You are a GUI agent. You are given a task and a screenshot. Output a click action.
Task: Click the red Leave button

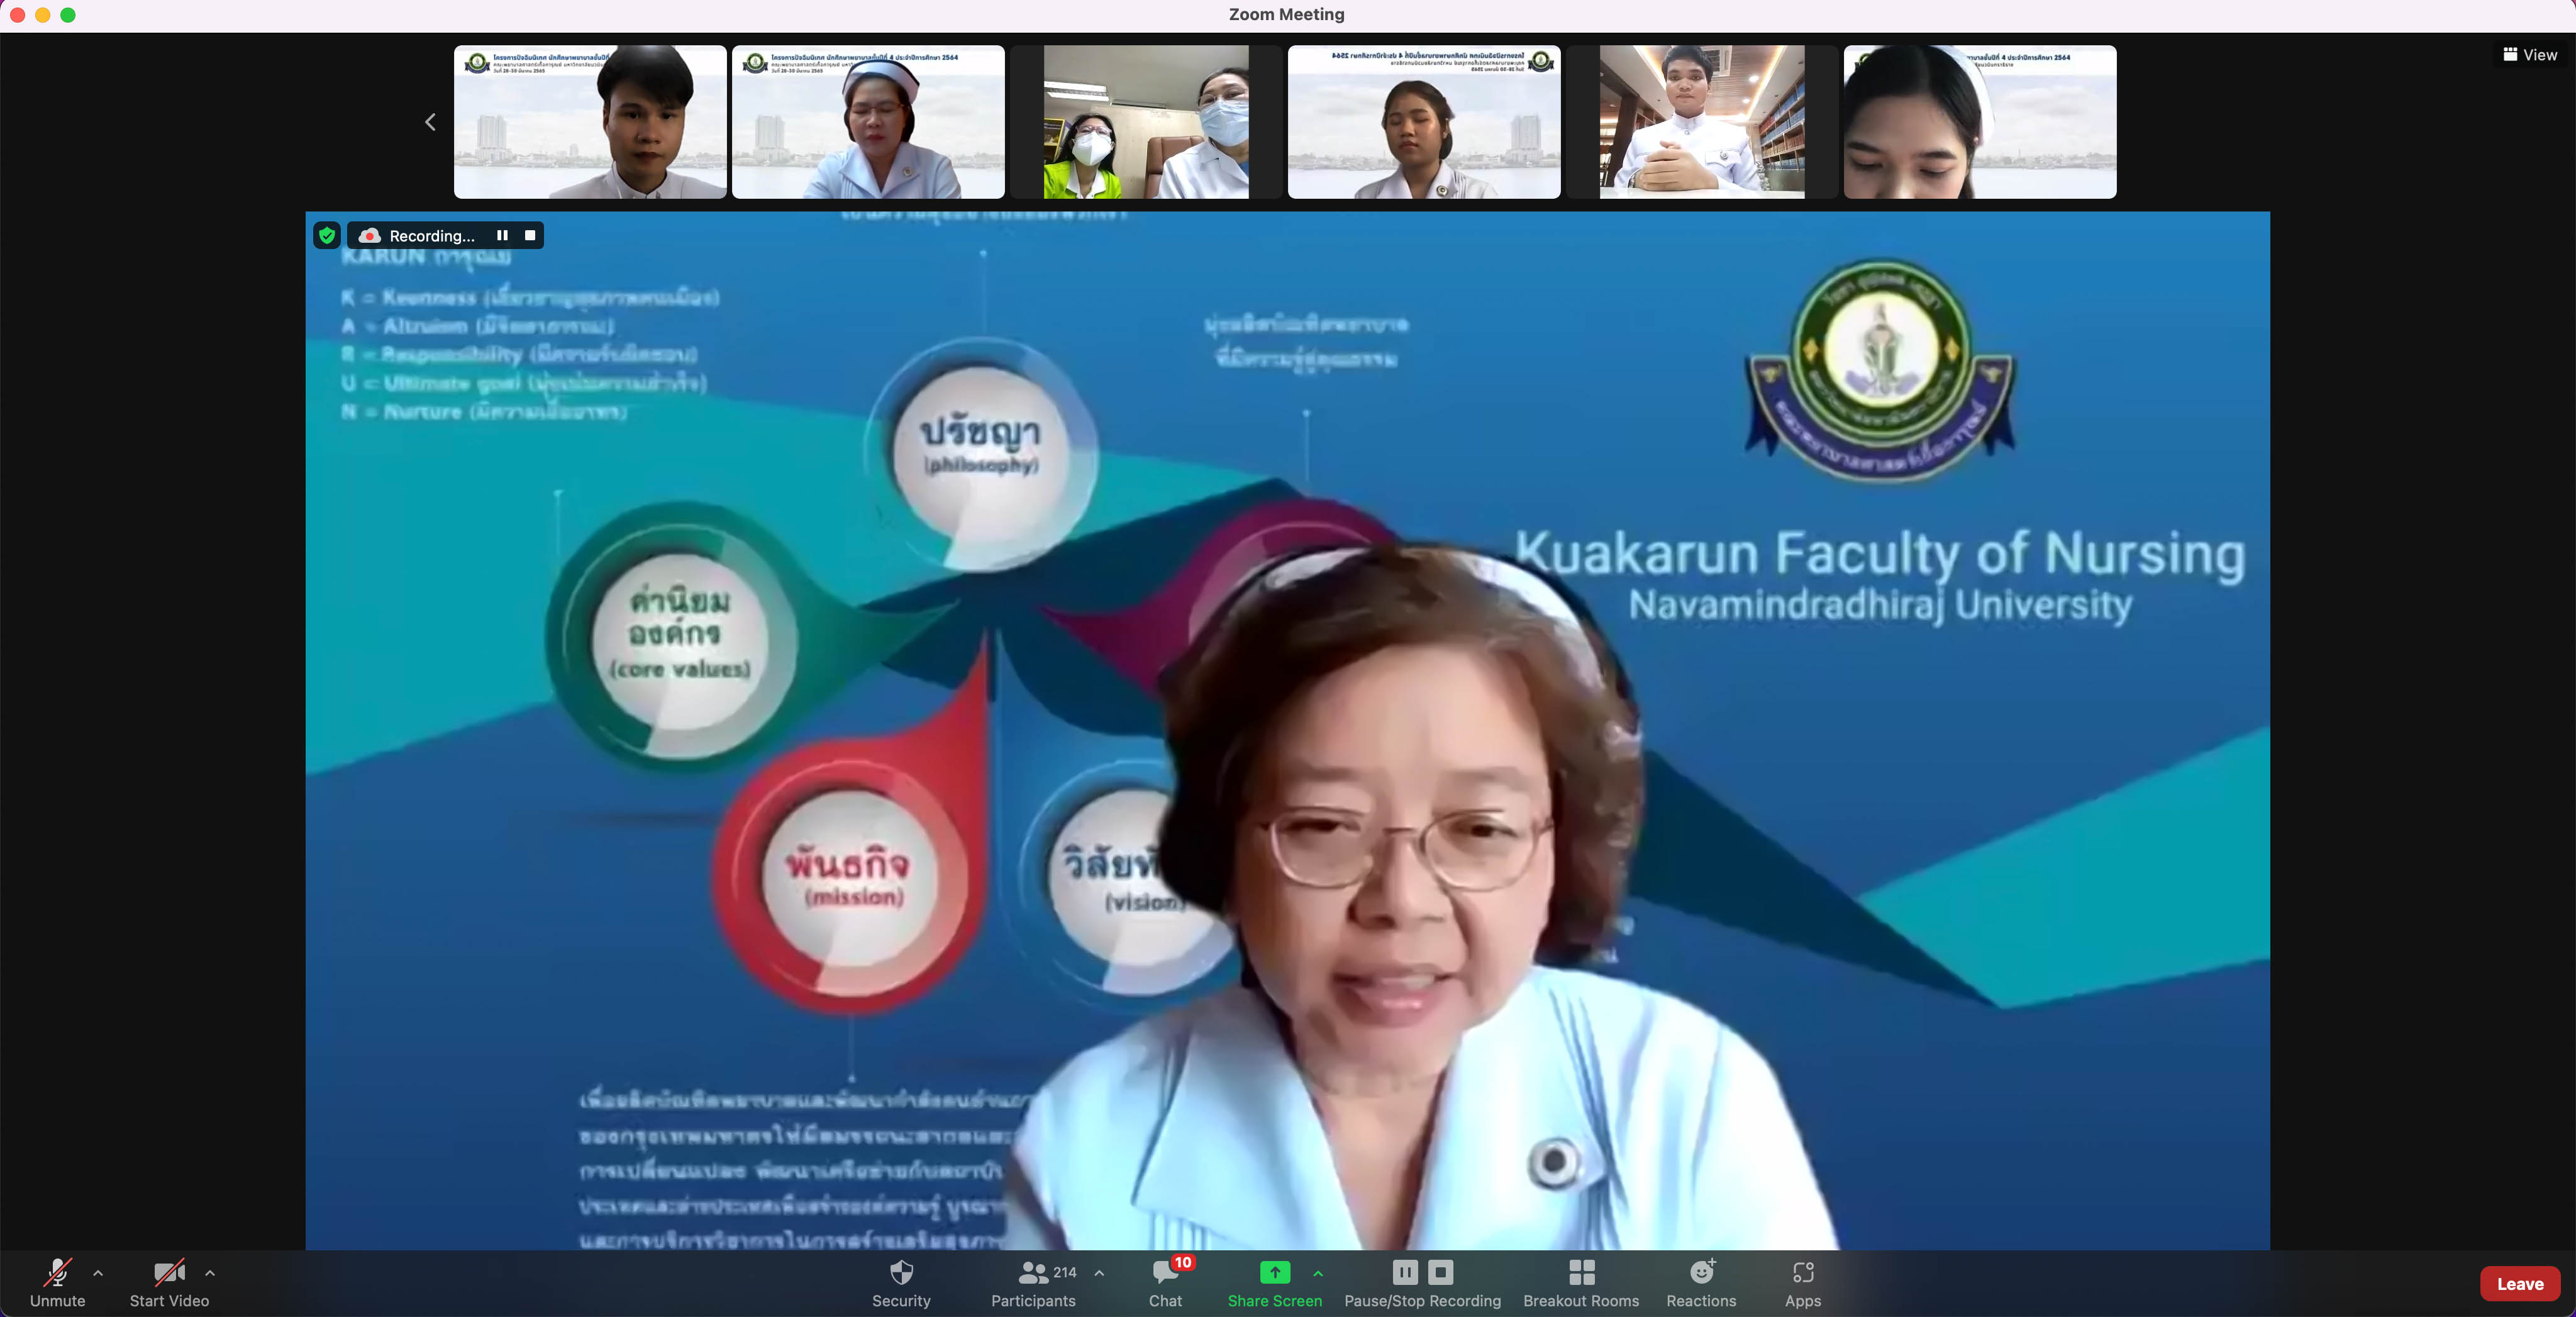pos(2519,1284)
